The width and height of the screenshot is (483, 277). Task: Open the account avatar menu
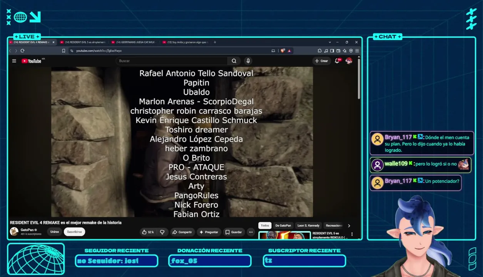click(349, 61)
